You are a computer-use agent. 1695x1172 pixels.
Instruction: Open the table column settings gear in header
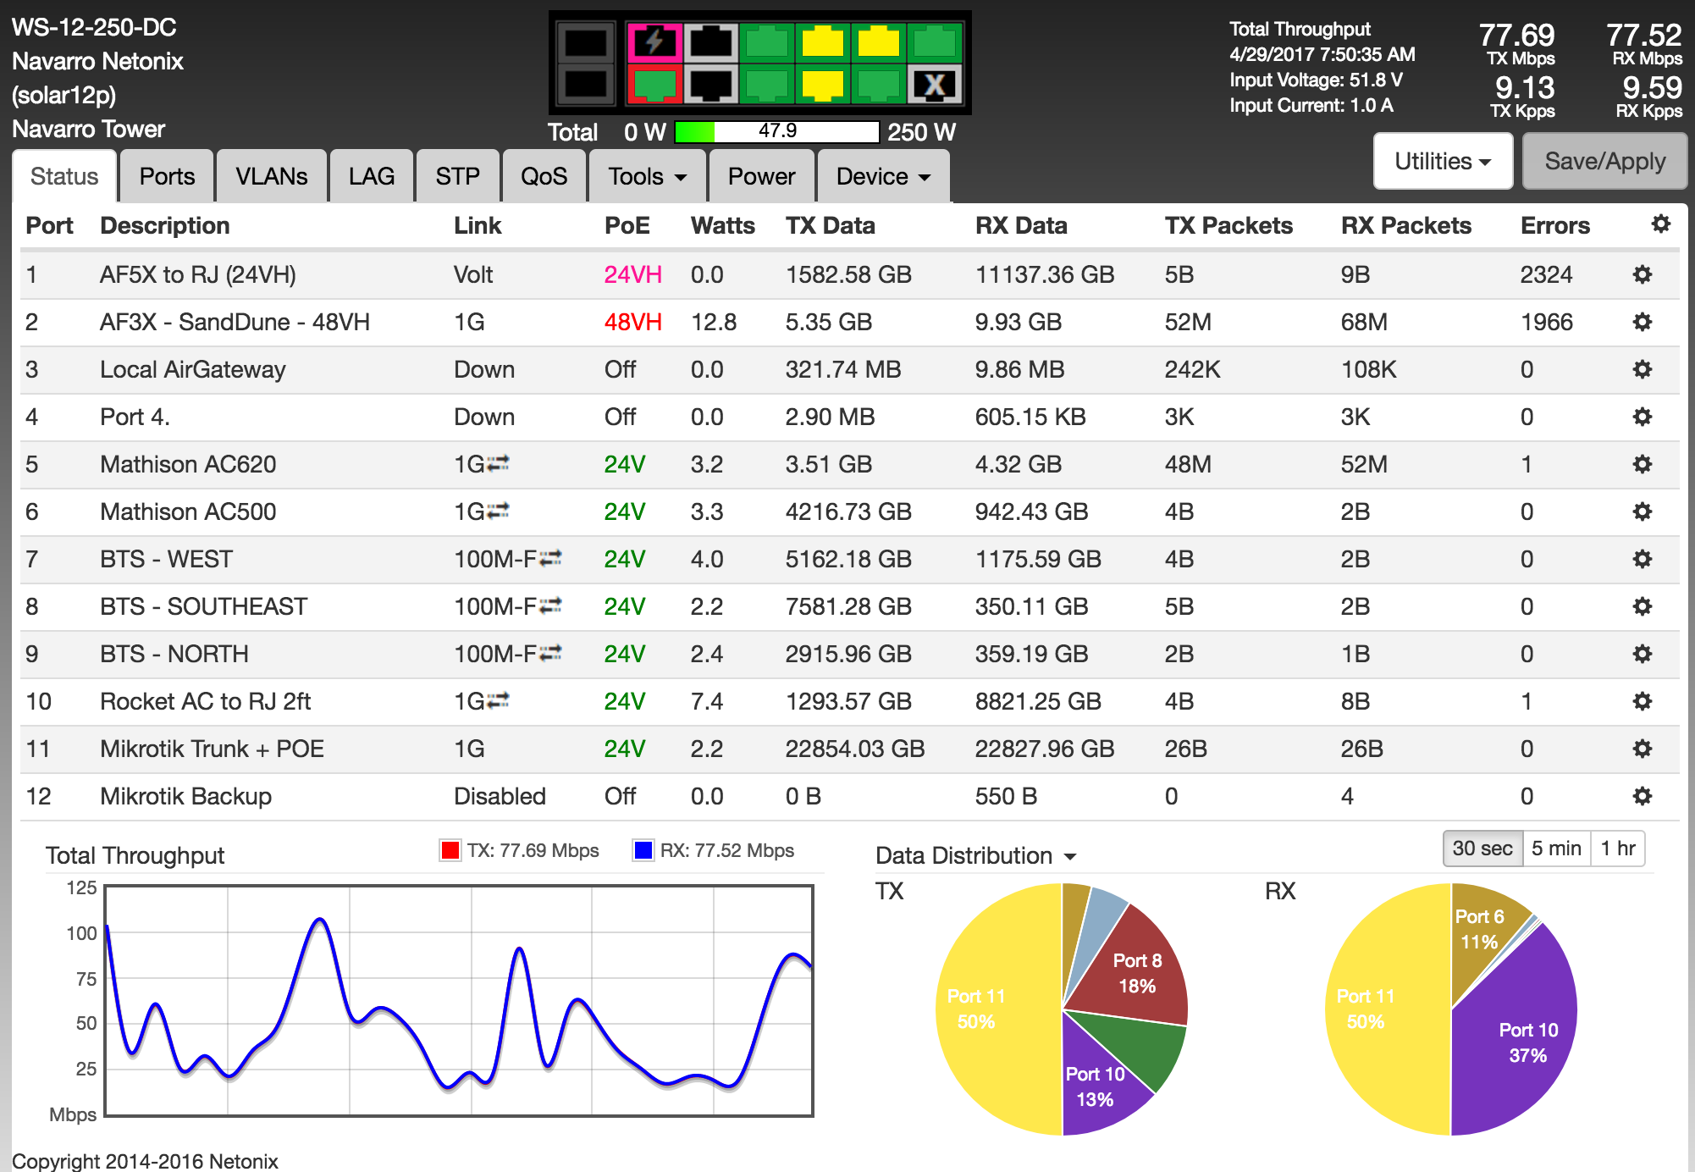[1660, 224]
